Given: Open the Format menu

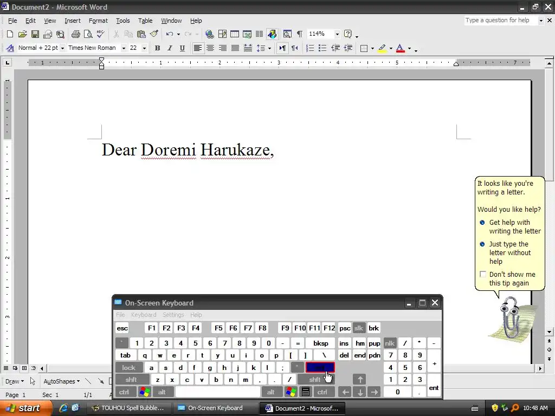Looking at the screenshot, I should pyautogui.click(x=98, y=21).
